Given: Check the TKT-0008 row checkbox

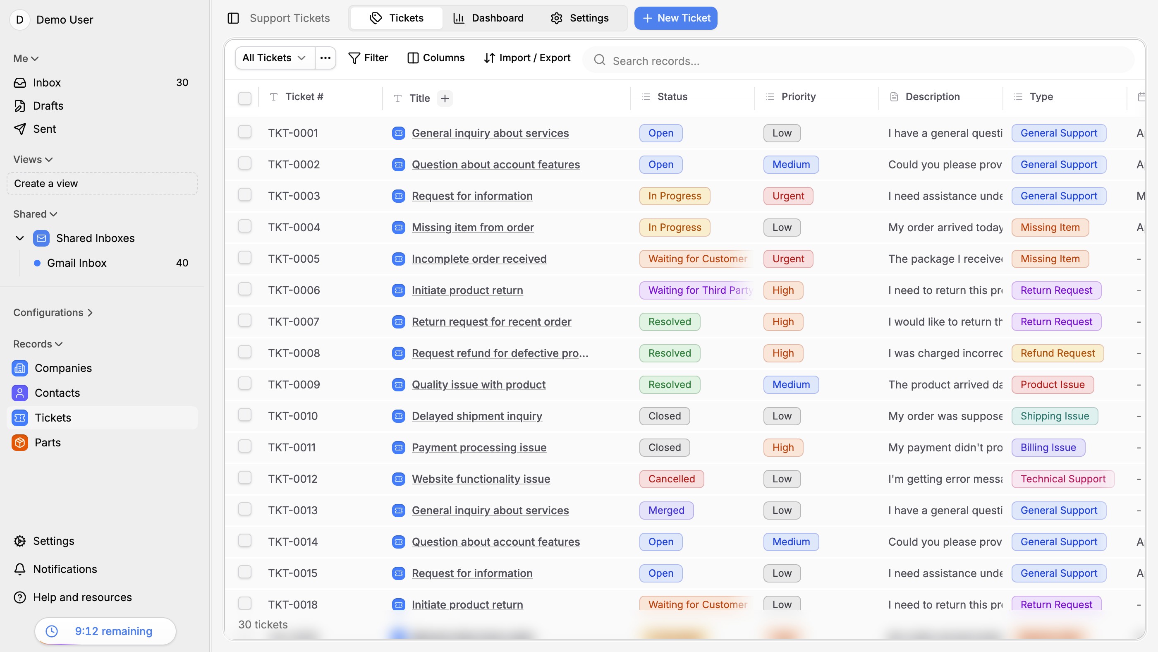Looking at the screenshot, I should coord(244,352).
